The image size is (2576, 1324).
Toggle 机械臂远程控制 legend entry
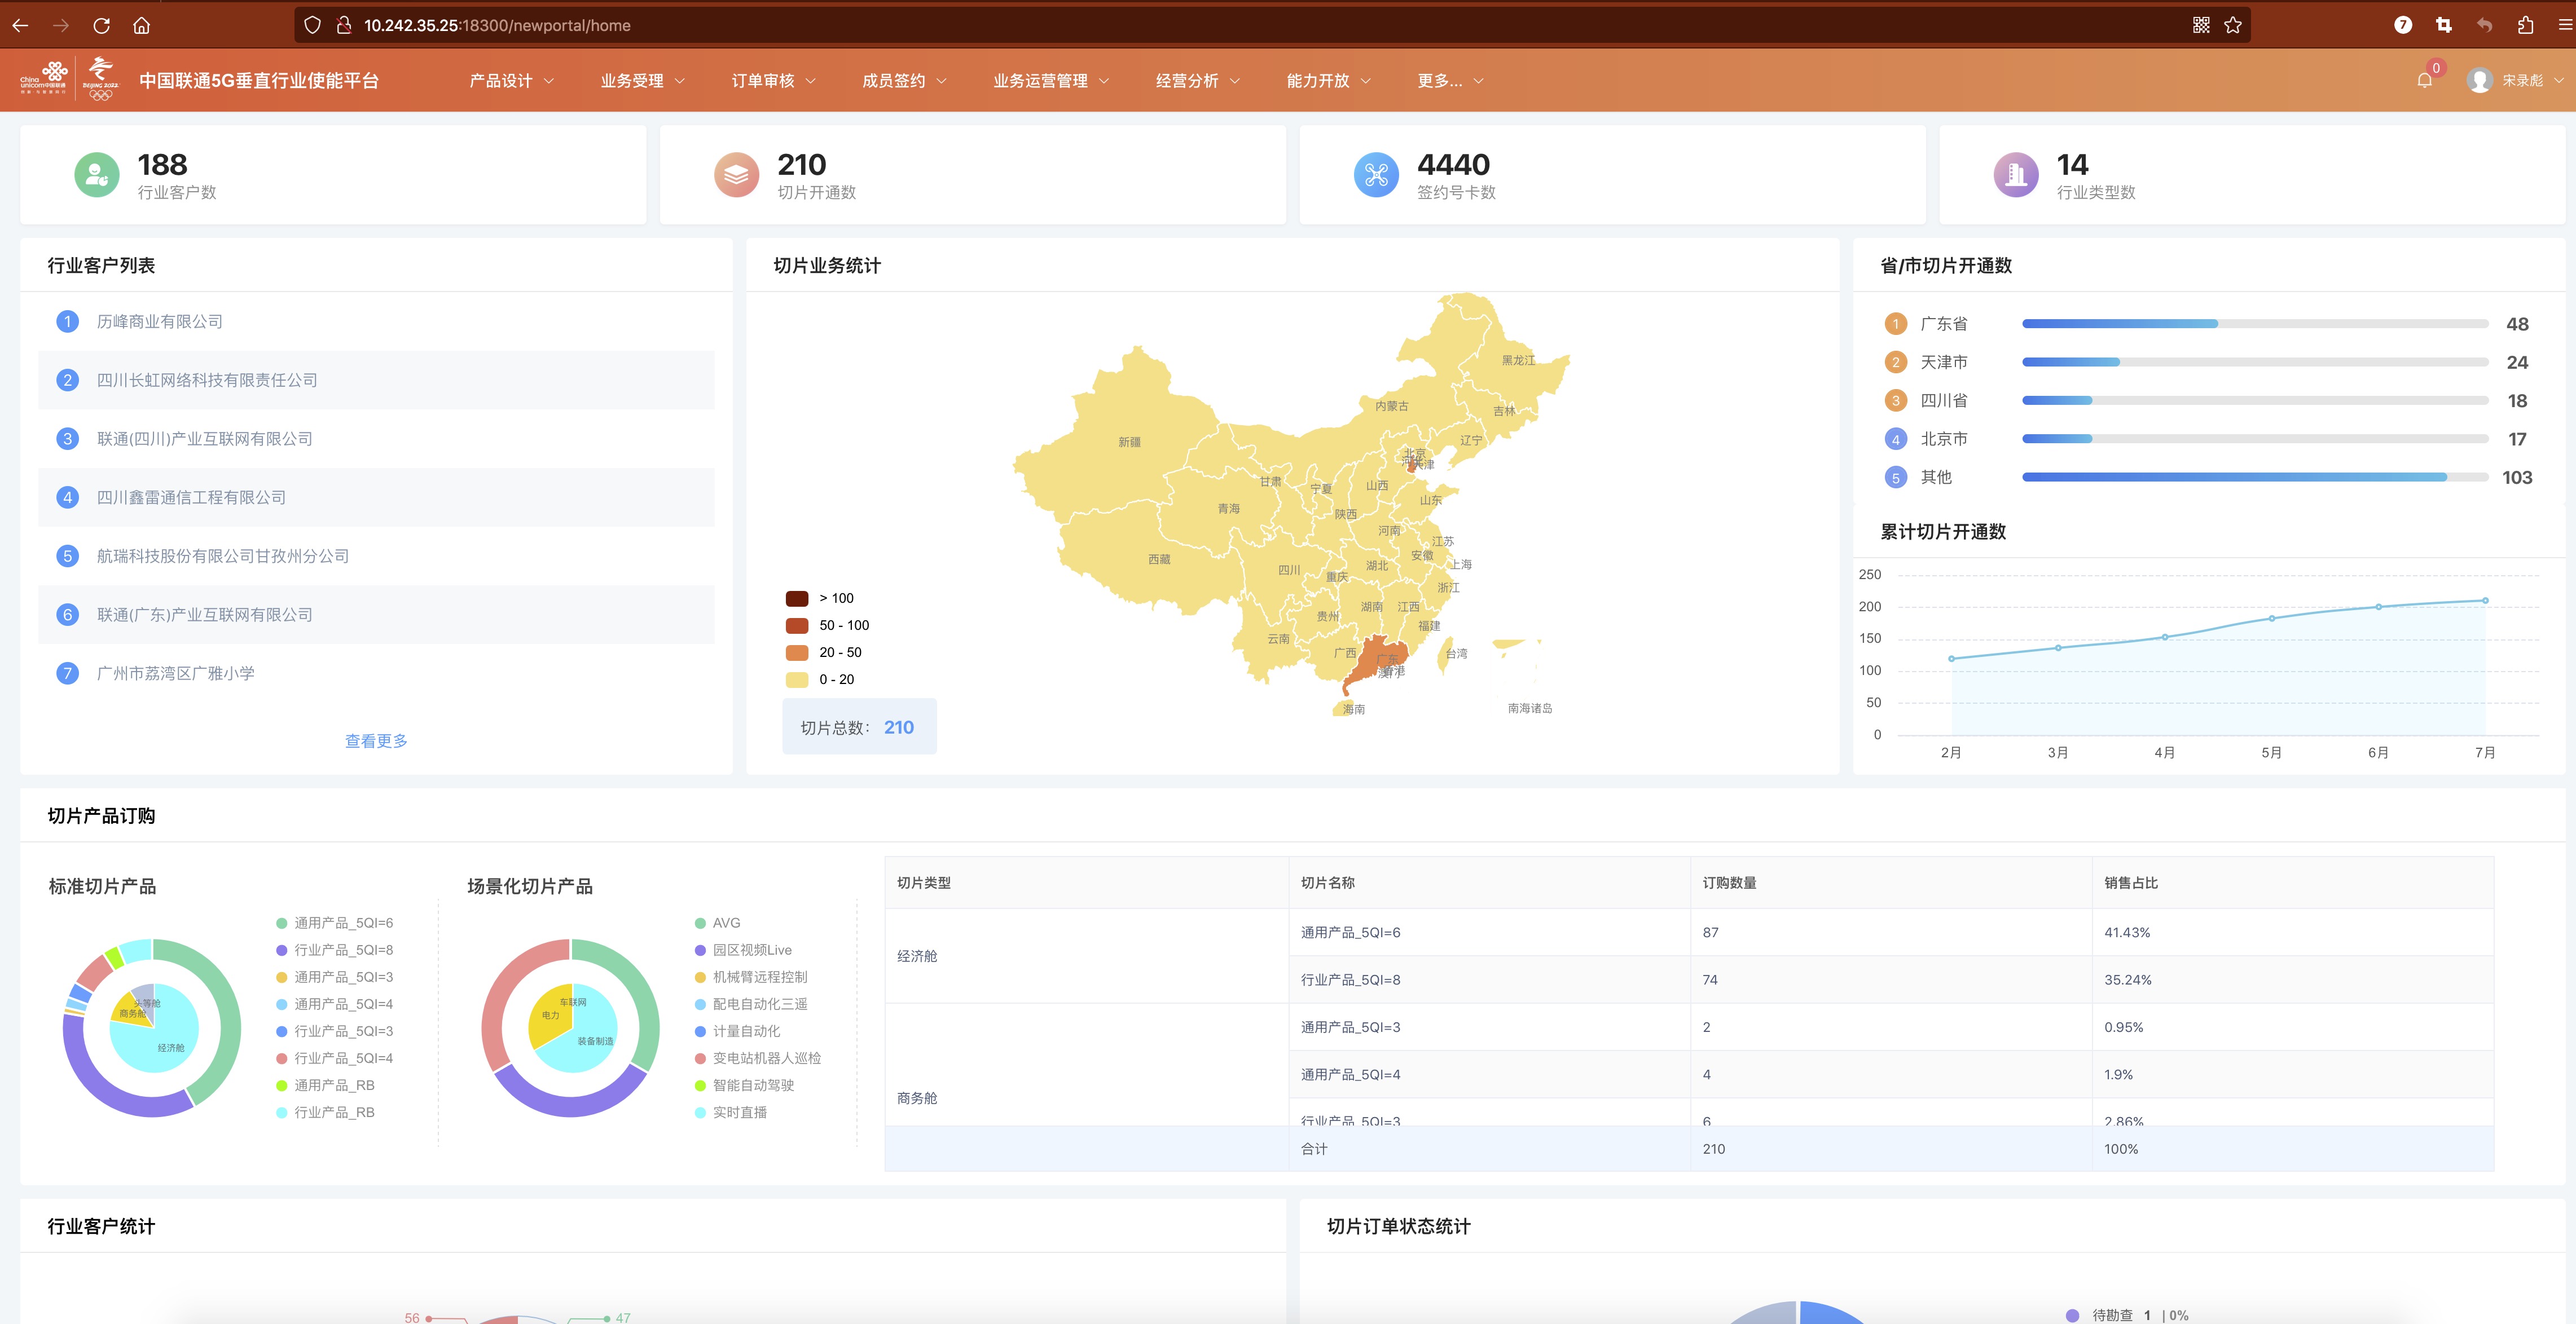click(751, 977)
